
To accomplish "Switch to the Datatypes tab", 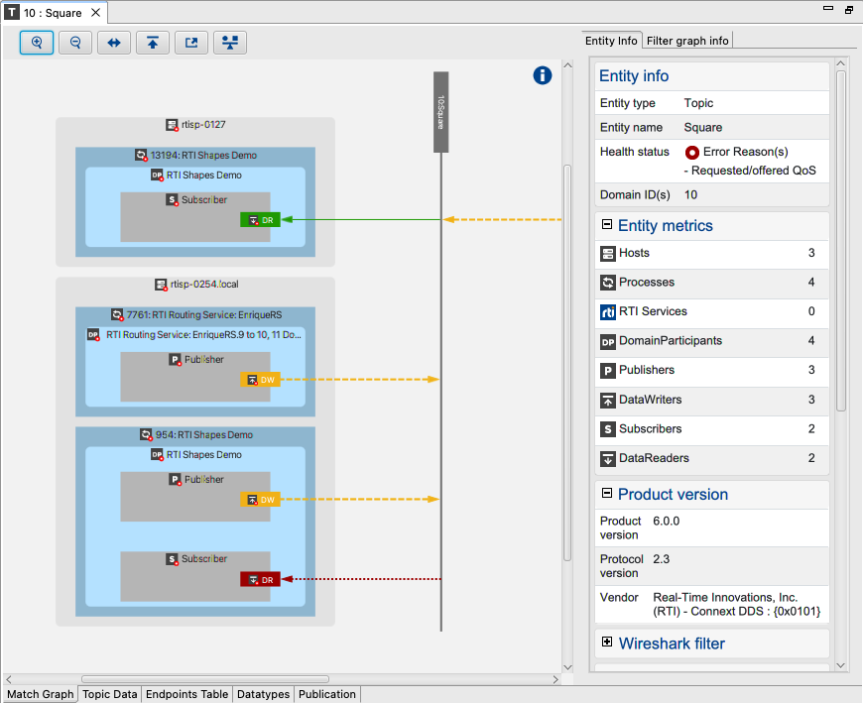I will pyautogui.click(x=263, y=694).
